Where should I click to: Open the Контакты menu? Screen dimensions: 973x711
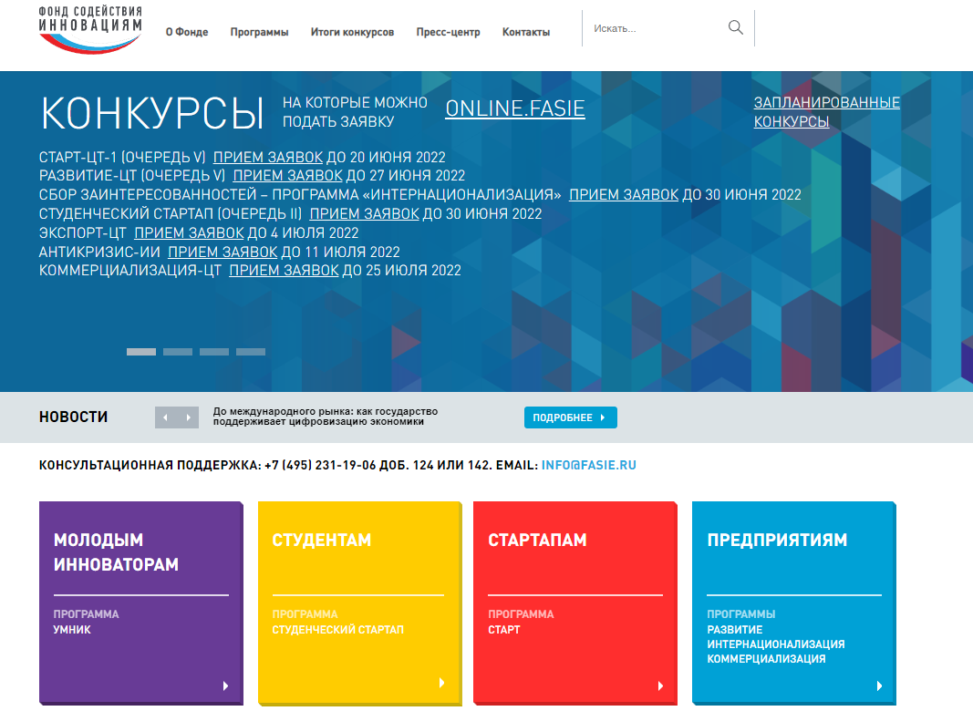[526, 32]
